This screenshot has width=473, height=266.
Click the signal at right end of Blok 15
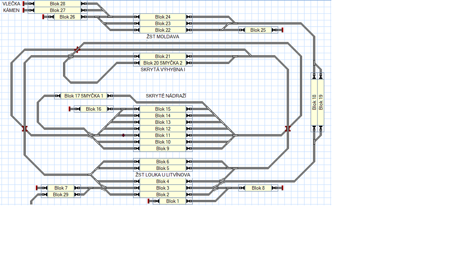point(189,109)
